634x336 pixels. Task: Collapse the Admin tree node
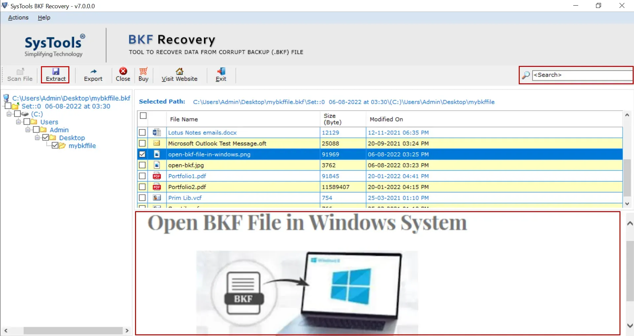(x=28, y=129)
